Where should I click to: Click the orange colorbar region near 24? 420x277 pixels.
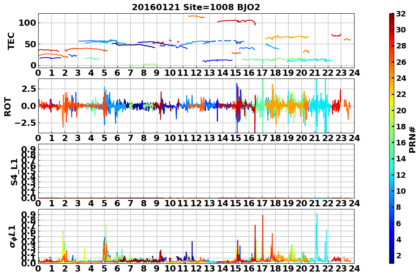pos(392,78)
